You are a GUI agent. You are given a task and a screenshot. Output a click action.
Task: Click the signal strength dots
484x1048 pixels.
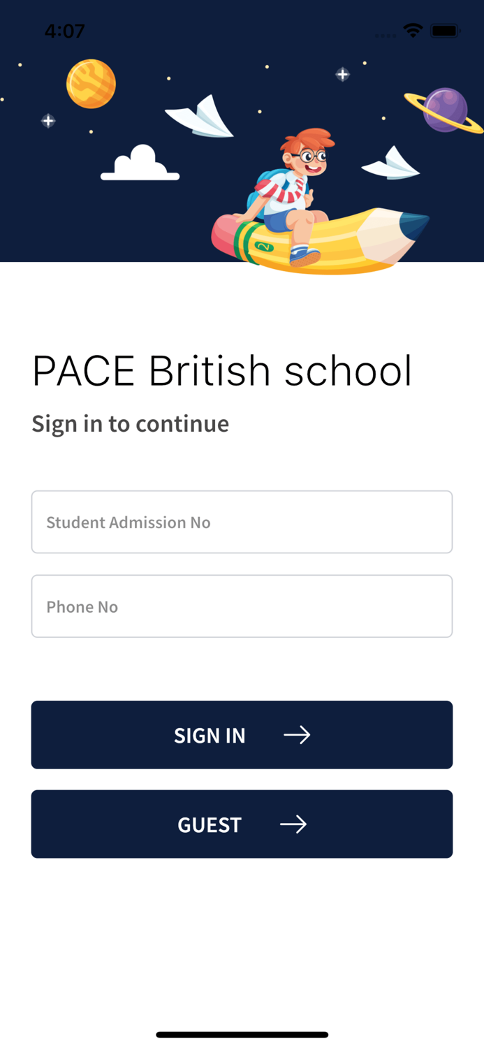pos(384,34)
